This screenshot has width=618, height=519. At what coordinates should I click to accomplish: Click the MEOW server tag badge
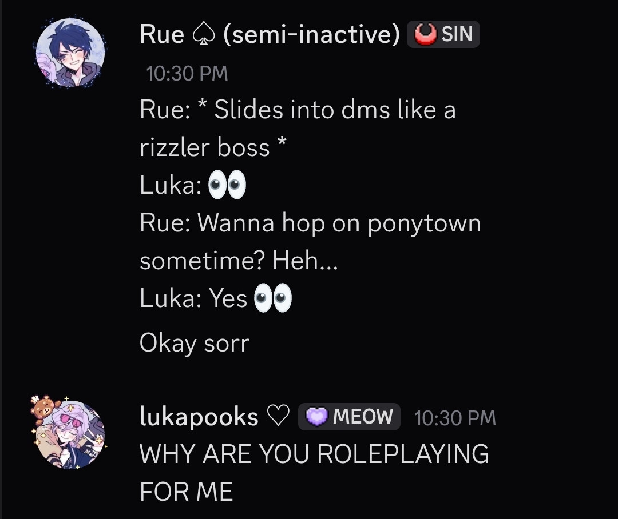pyautogui.click(x=349, y=417)
